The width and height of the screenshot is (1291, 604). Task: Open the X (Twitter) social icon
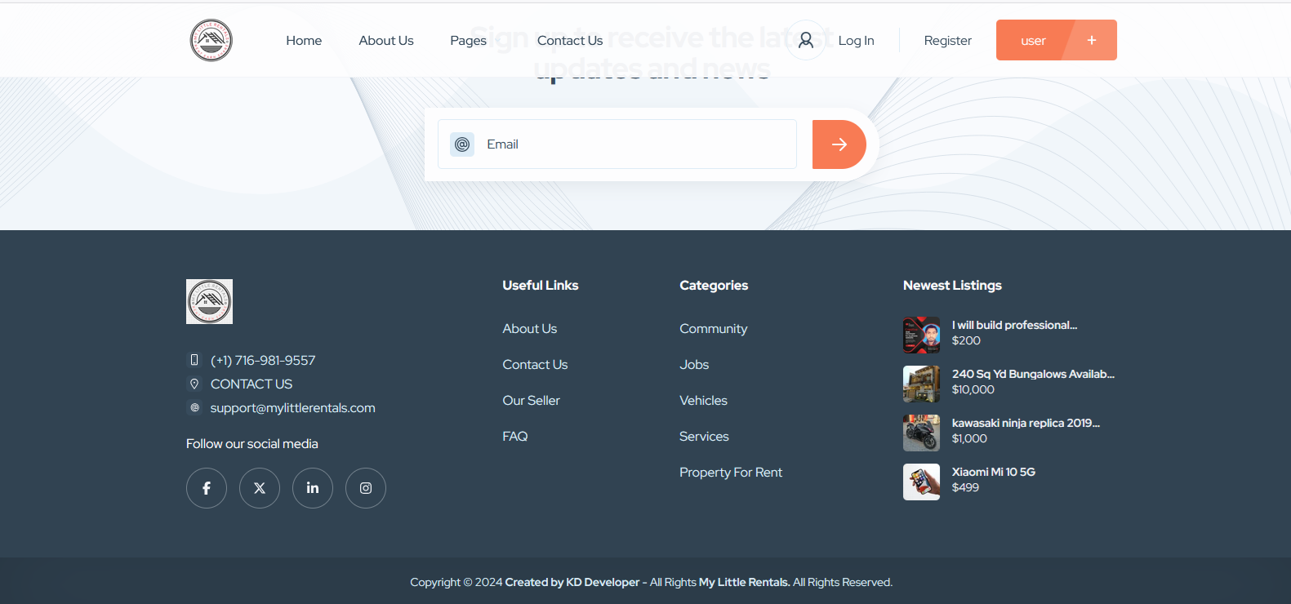[x=260, y=488]
